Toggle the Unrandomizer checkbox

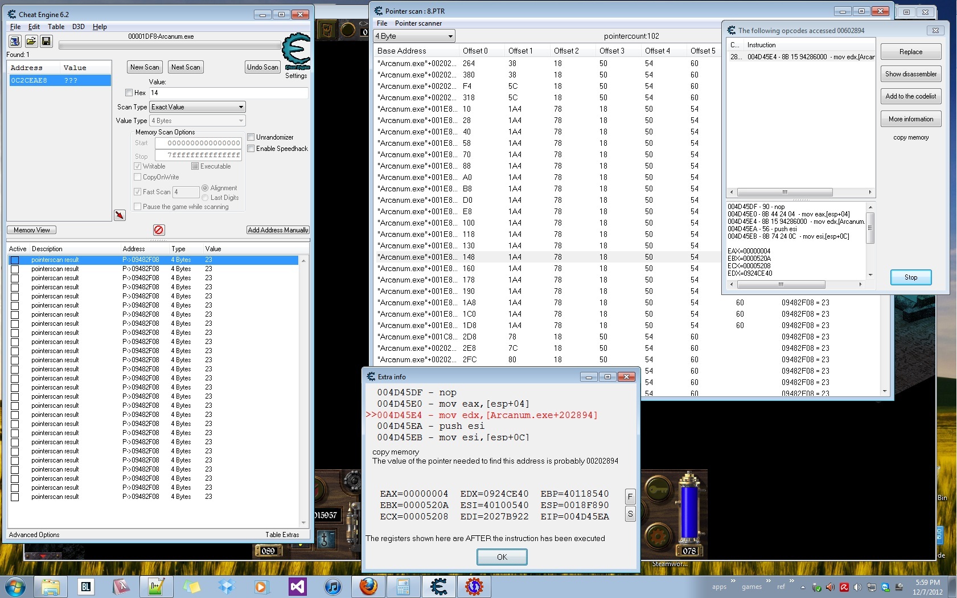coord(250,137)
